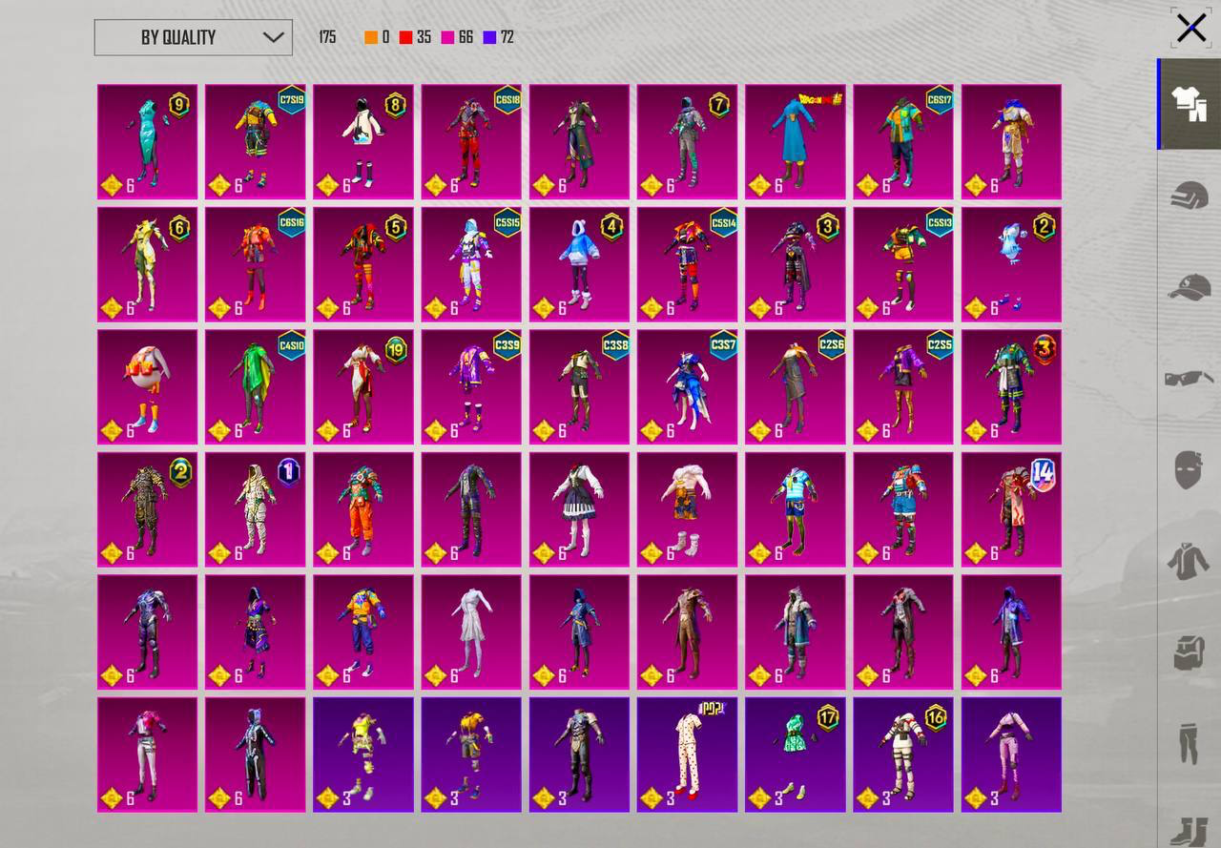Choose the outfit with badge 19
Screen dimensions: 1221x848
(363, 387)
